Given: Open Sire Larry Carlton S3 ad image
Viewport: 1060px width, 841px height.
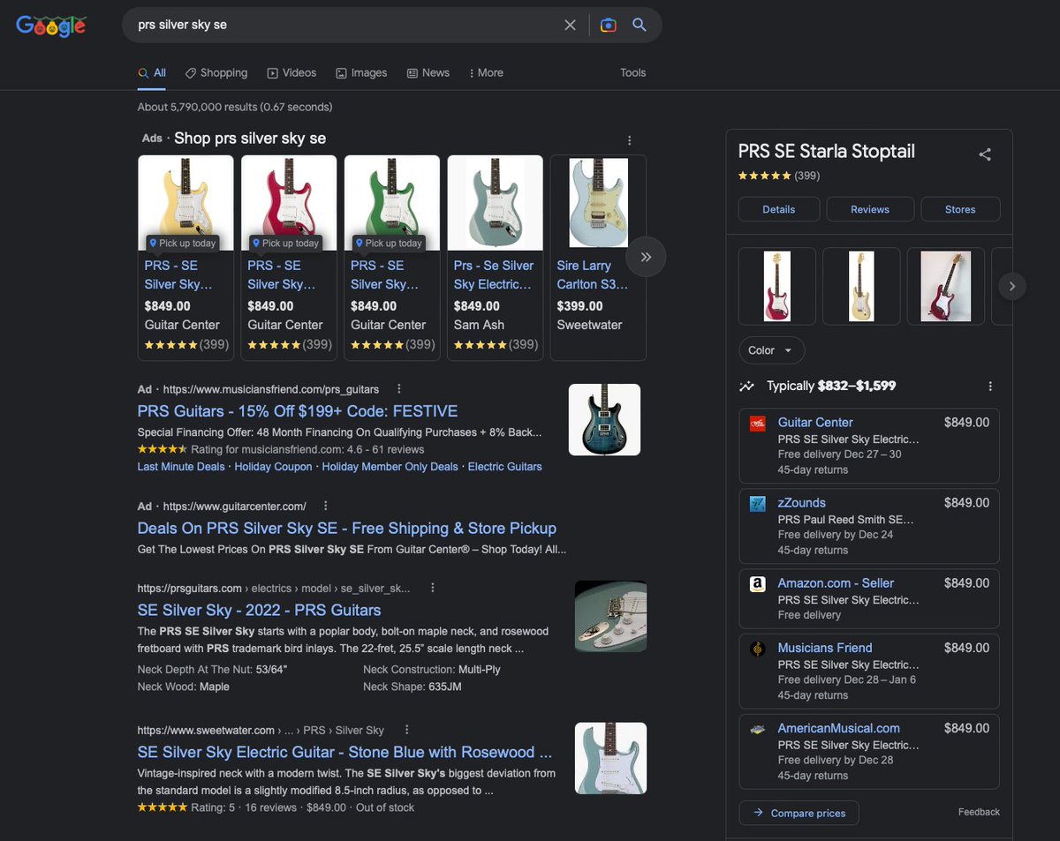Looking at the screenshot, I should point(598,203).
